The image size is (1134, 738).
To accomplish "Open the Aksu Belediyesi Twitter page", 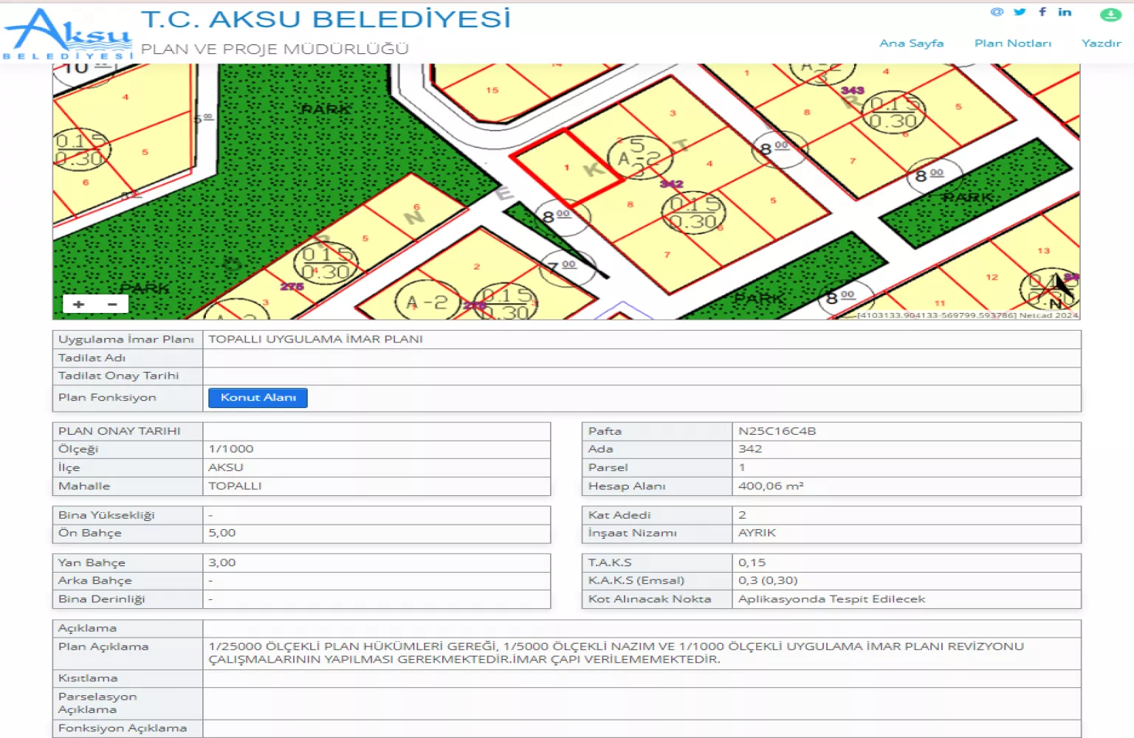I will pyautogui.click(x=1020, y=12).
